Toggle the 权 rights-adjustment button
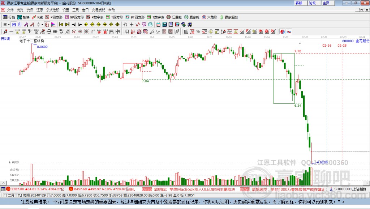The image size is (370, 209). (47, 25)
